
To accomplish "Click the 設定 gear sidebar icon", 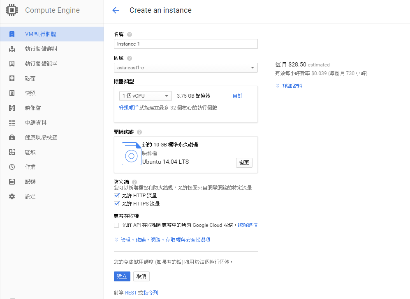I will [12, 196].
